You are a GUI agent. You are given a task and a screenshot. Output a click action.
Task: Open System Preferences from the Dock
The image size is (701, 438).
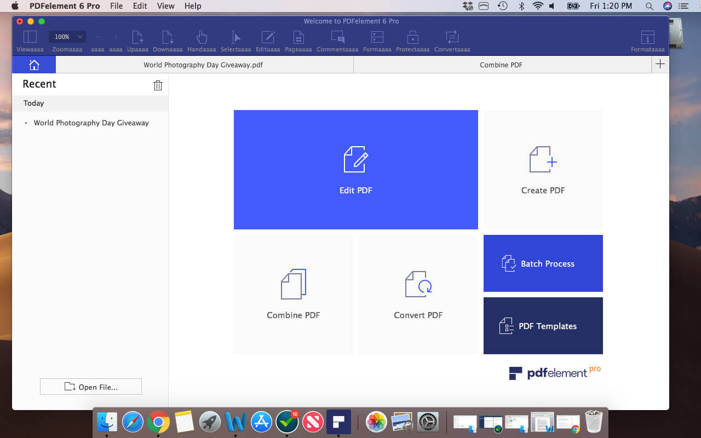428,422
